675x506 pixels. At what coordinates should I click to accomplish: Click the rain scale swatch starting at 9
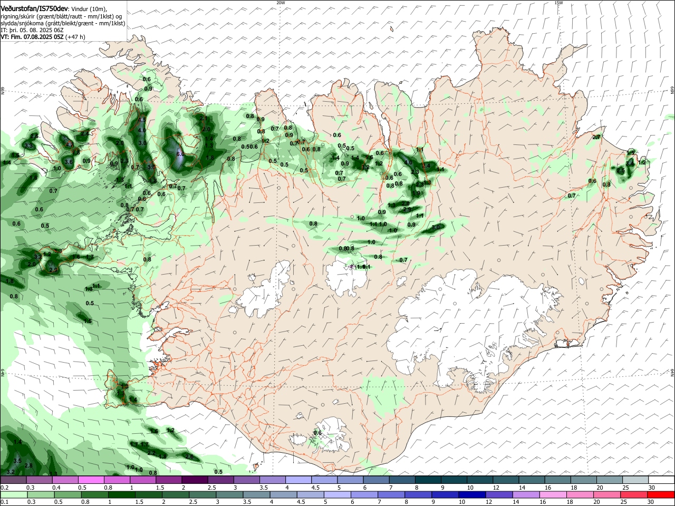click(x=445, y=494)
